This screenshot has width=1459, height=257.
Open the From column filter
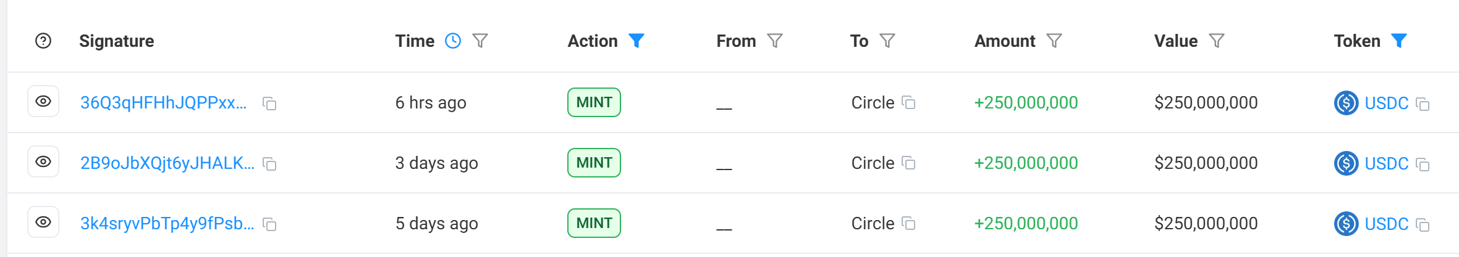775,41
